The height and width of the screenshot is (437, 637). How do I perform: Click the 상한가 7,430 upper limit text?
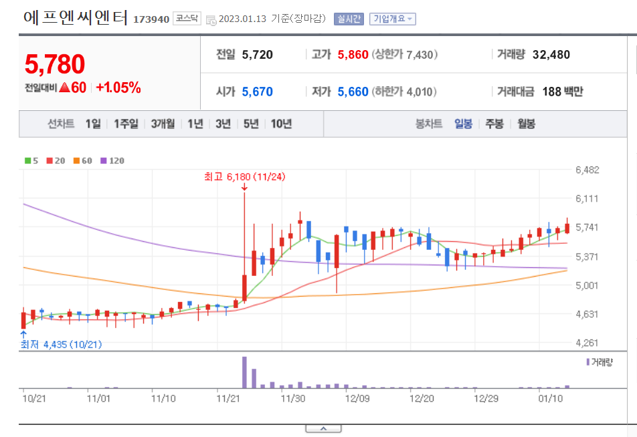point(405,54)
